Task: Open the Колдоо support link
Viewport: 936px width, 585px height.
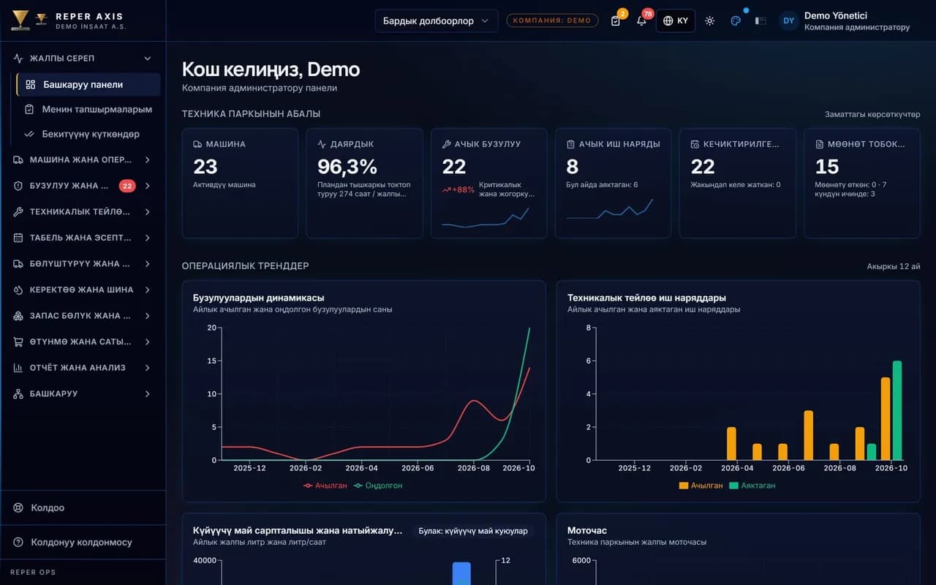Action: coord(83,507)
